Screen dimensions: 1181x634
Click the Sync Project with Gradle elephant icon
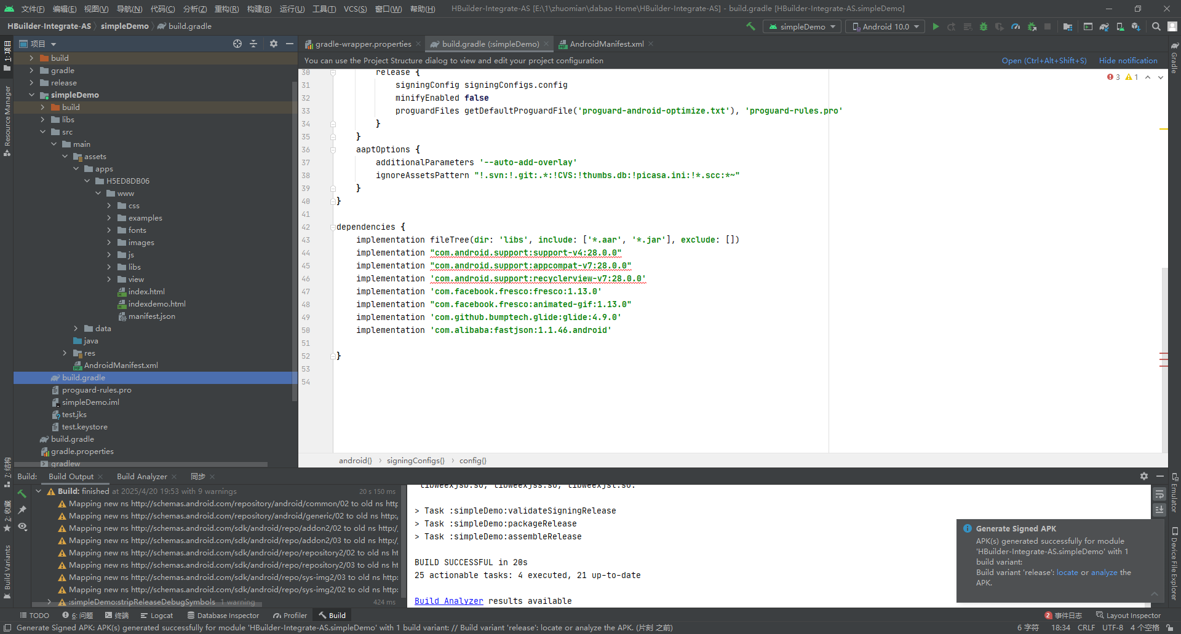point(1104,26)
